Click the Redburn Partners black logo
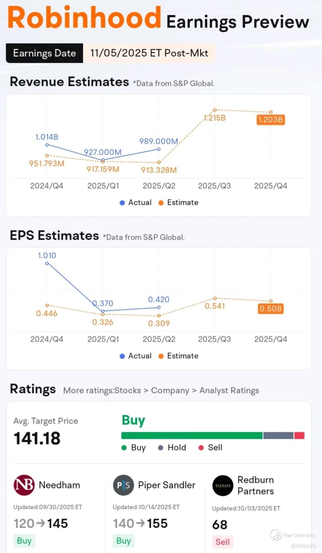 pos(223,485)
